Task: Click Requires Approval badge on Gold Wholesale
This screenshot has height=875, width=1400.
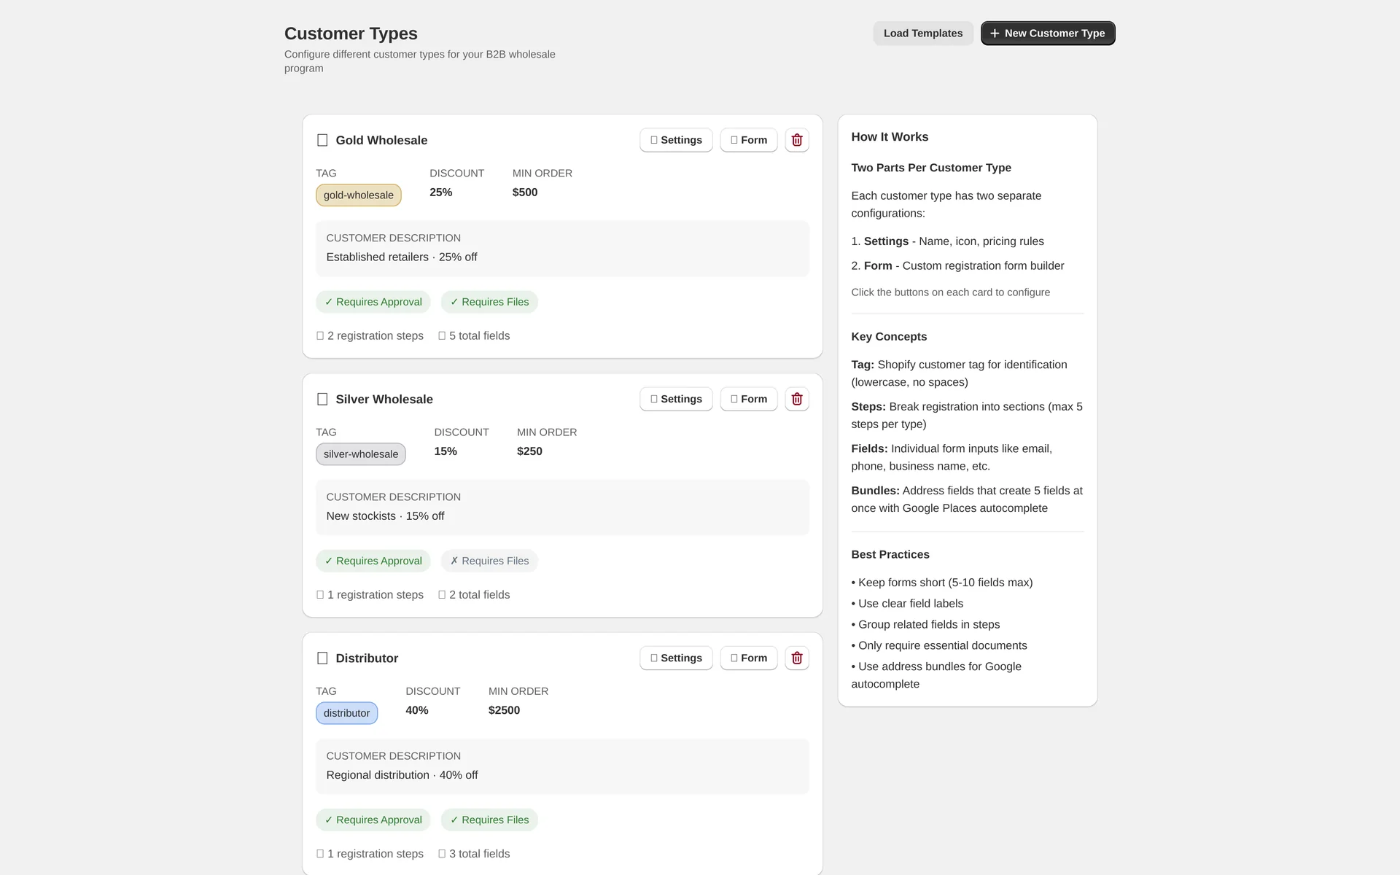Action: click(x=373, y=302)
